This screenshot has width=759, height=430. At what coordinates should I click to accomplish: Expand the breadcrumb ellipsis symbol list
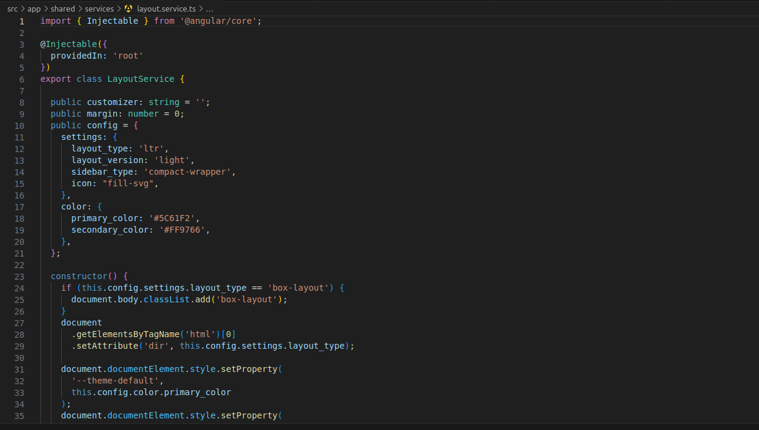[x=210, y=9]
